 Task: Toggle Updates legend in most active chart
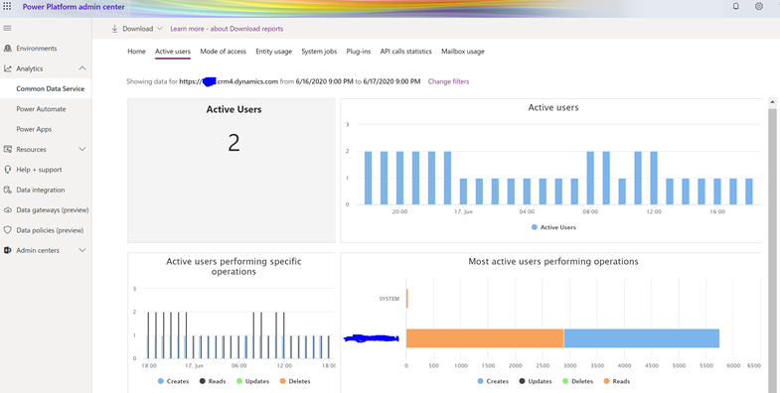[535, 381]
